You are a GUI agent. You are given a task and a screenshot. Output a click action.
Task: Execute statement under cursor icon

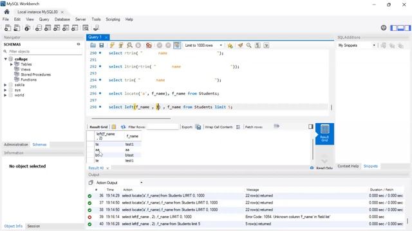[121, 46]
